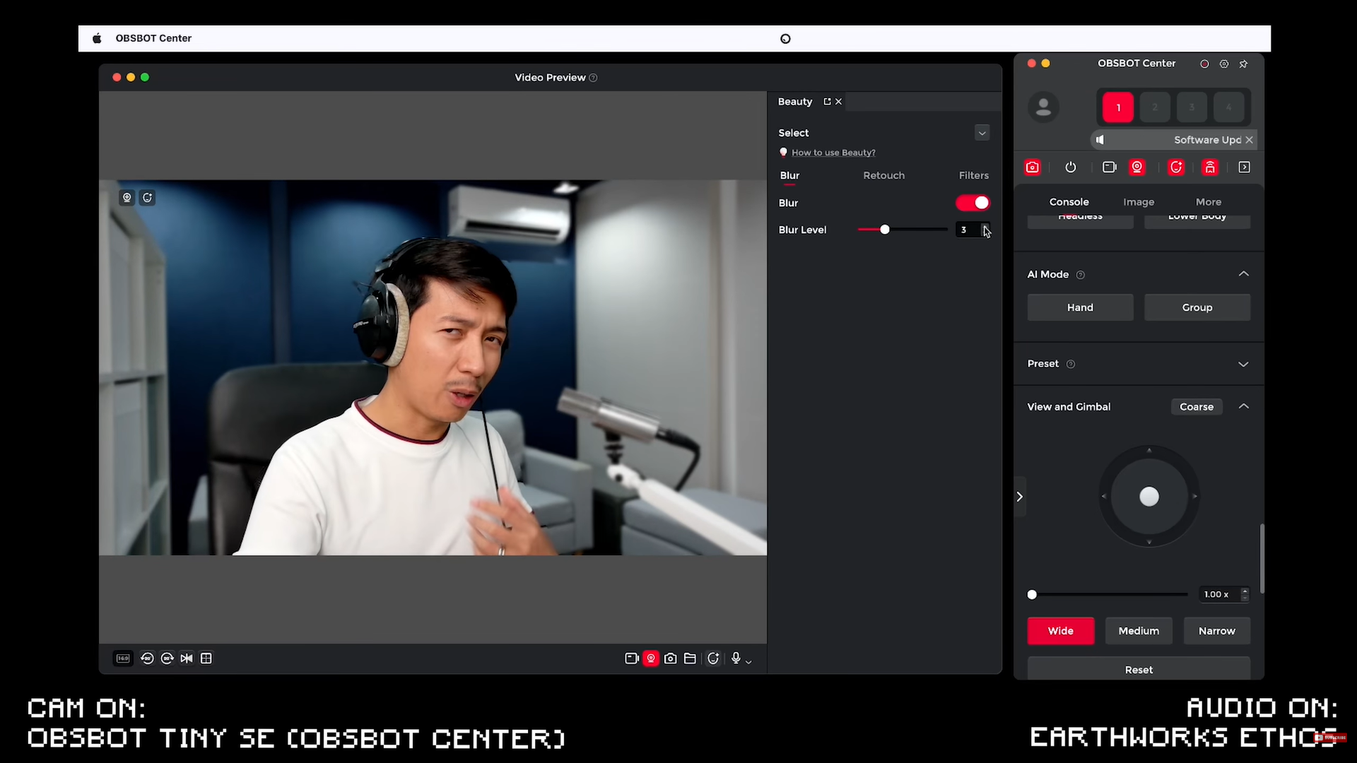Open the recordings folder icon
Image resolution: width=1357 pixels, height=763 pixels.
pos(690,658)
